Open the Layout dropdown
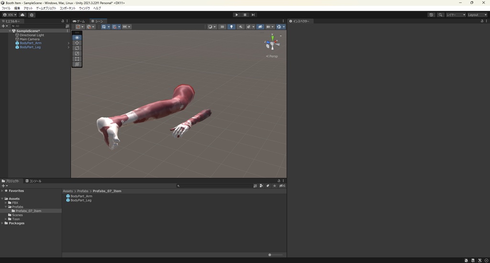490x263 pixels. [477, 15]
